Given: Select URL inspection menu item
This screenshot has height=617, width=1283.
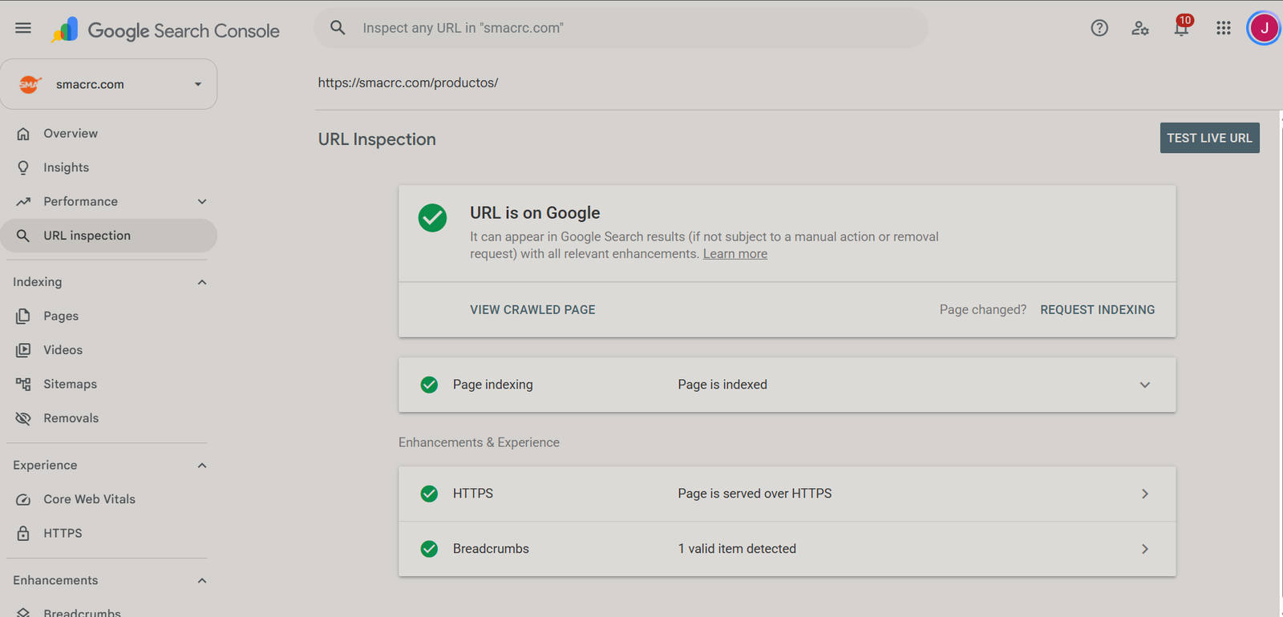Looking at the screenshot, I should pos(109,236).
